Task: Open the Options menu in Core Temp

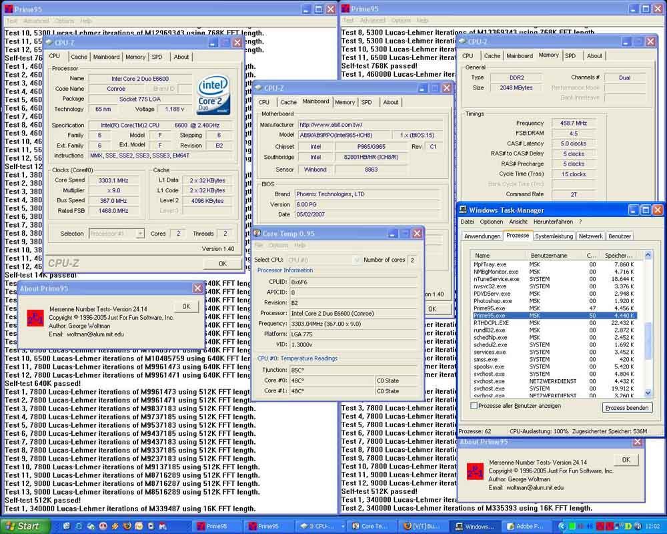Action: point(278,245)
